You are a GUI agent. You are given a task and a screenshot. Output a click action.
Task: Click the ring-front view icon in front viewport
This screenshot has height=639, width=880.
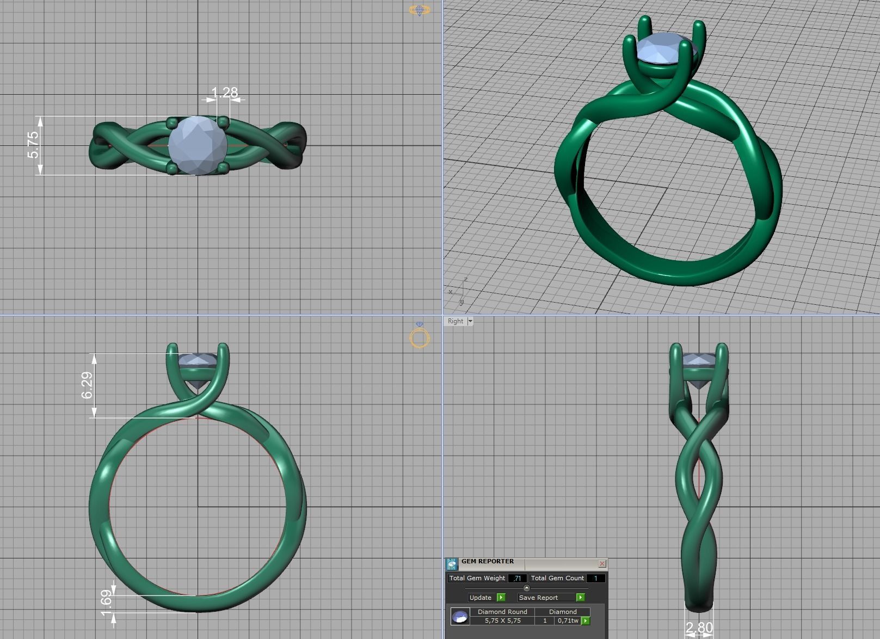420,335
